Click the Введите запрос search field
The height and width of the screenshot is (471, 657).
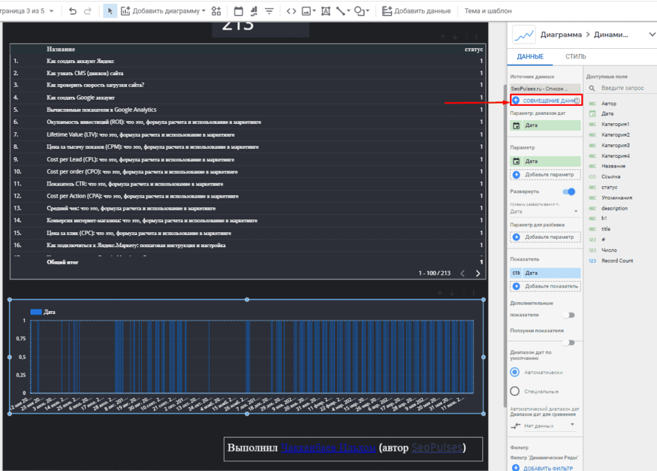[x=622, y=88]
